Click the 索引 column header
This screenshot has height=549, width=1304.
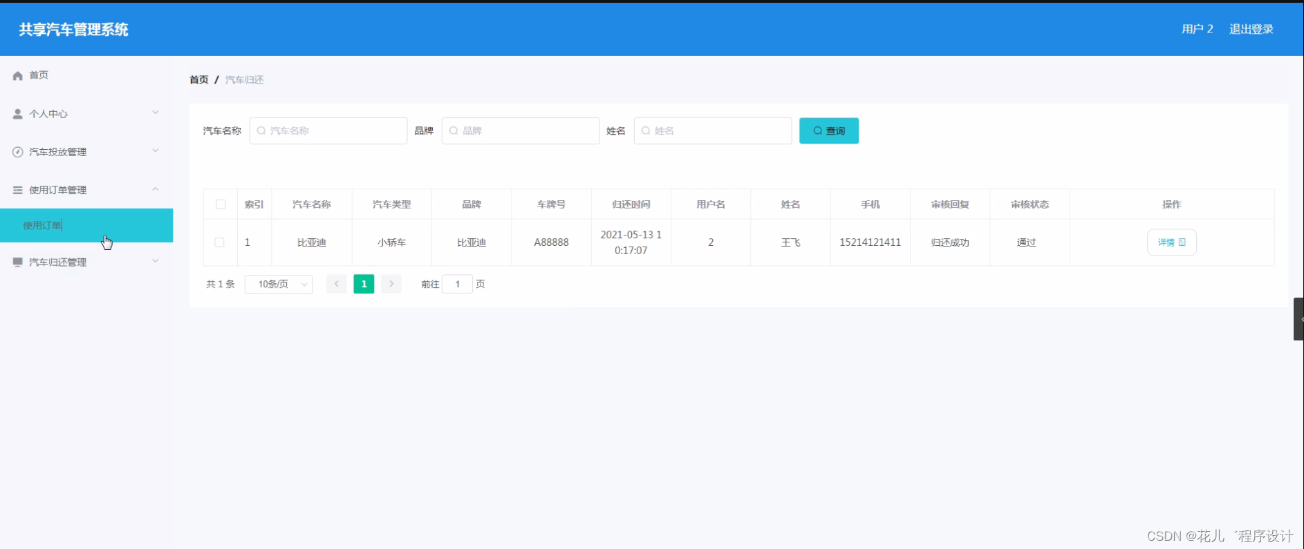click(254, 204)
